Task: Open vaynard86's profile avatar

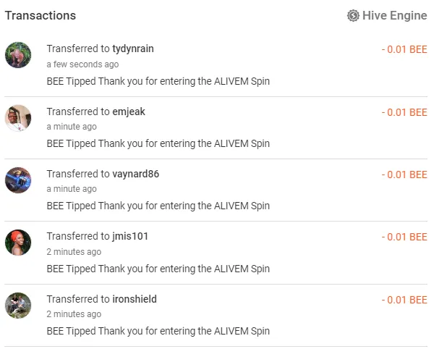Action: point(18,180)
